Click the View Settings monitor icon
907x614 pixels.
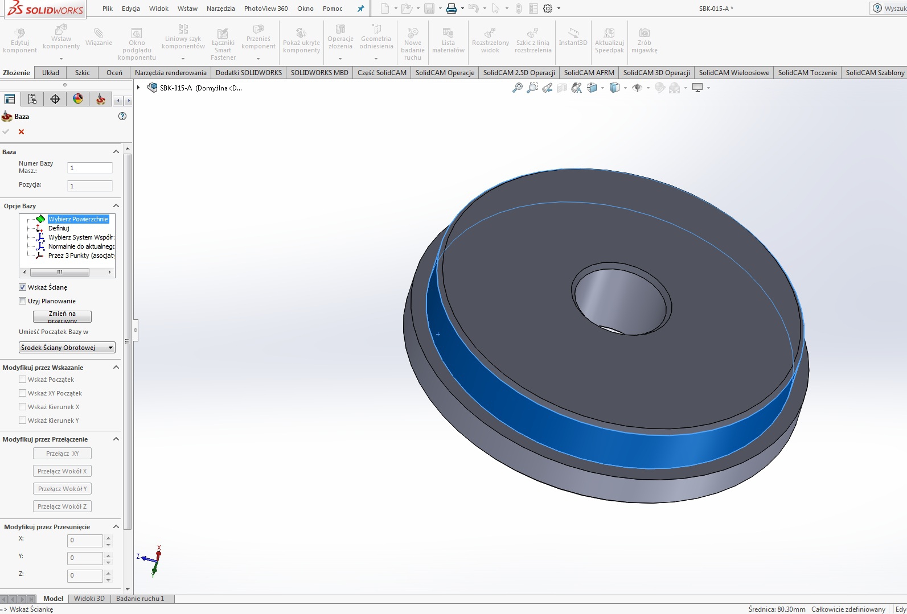(697, 88)
